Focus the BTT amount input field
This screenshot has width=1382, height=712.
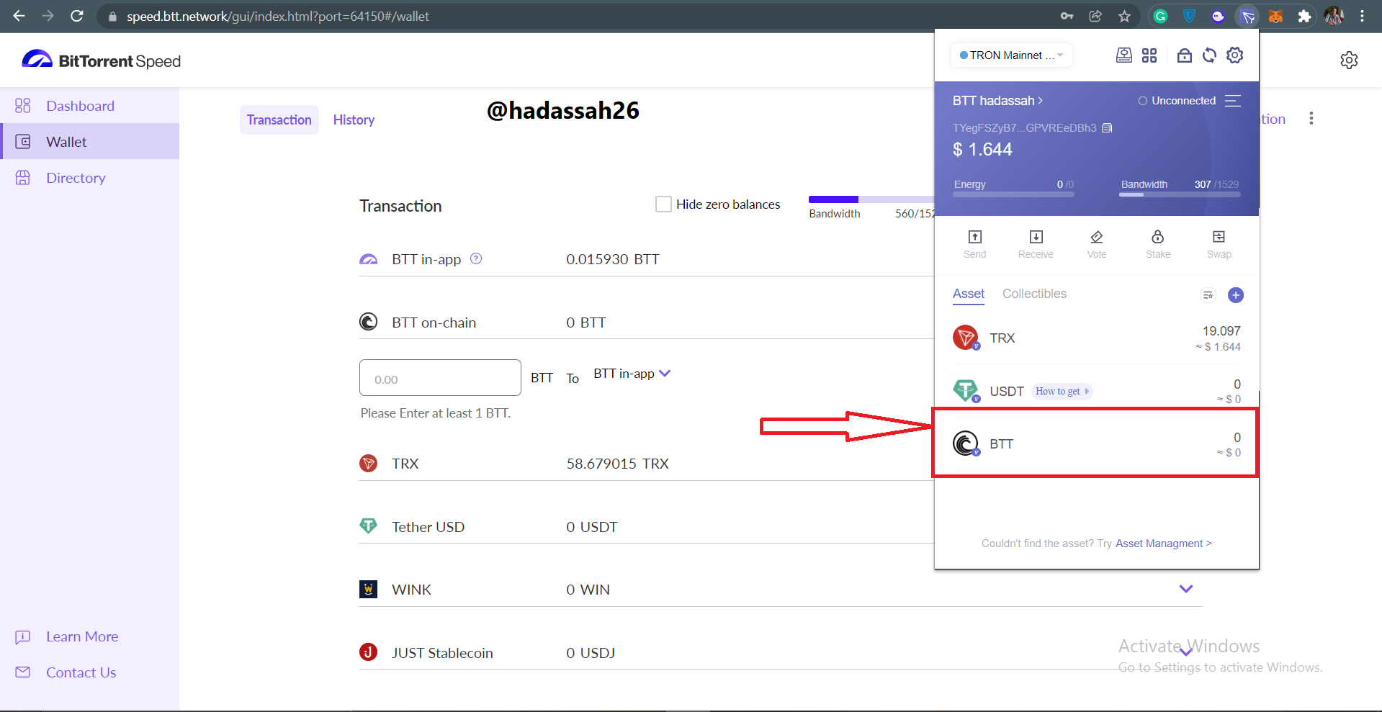(x=440, y=377)
